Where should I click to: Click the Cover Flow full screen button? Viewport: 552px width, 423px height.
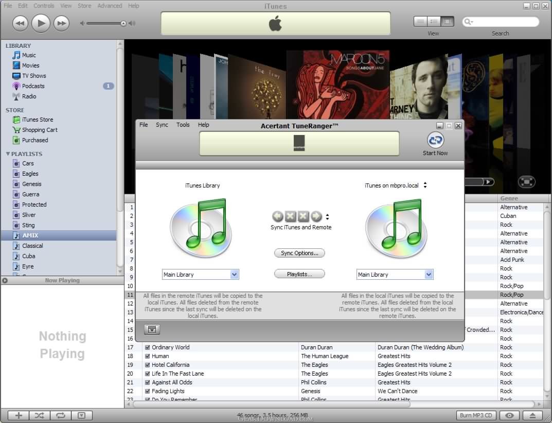tap(527, 181)
